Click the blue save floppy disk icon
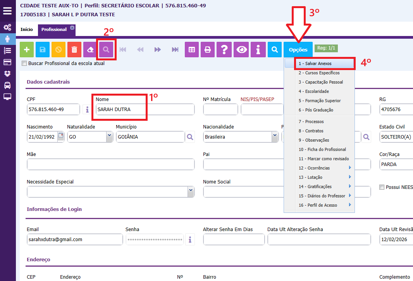 43,50
